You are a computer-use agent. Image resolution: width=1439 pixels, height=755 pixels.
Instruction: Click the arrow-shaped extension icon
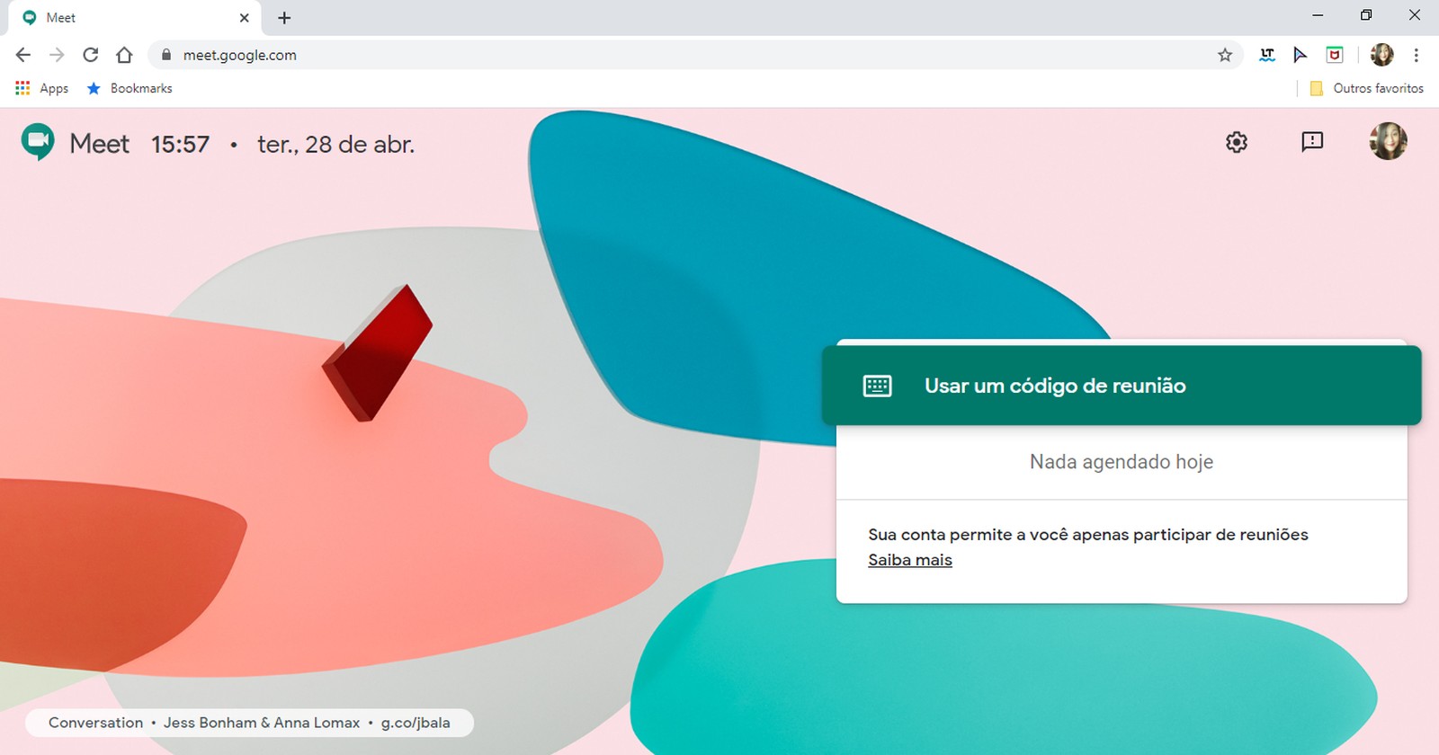(1300, 55)
